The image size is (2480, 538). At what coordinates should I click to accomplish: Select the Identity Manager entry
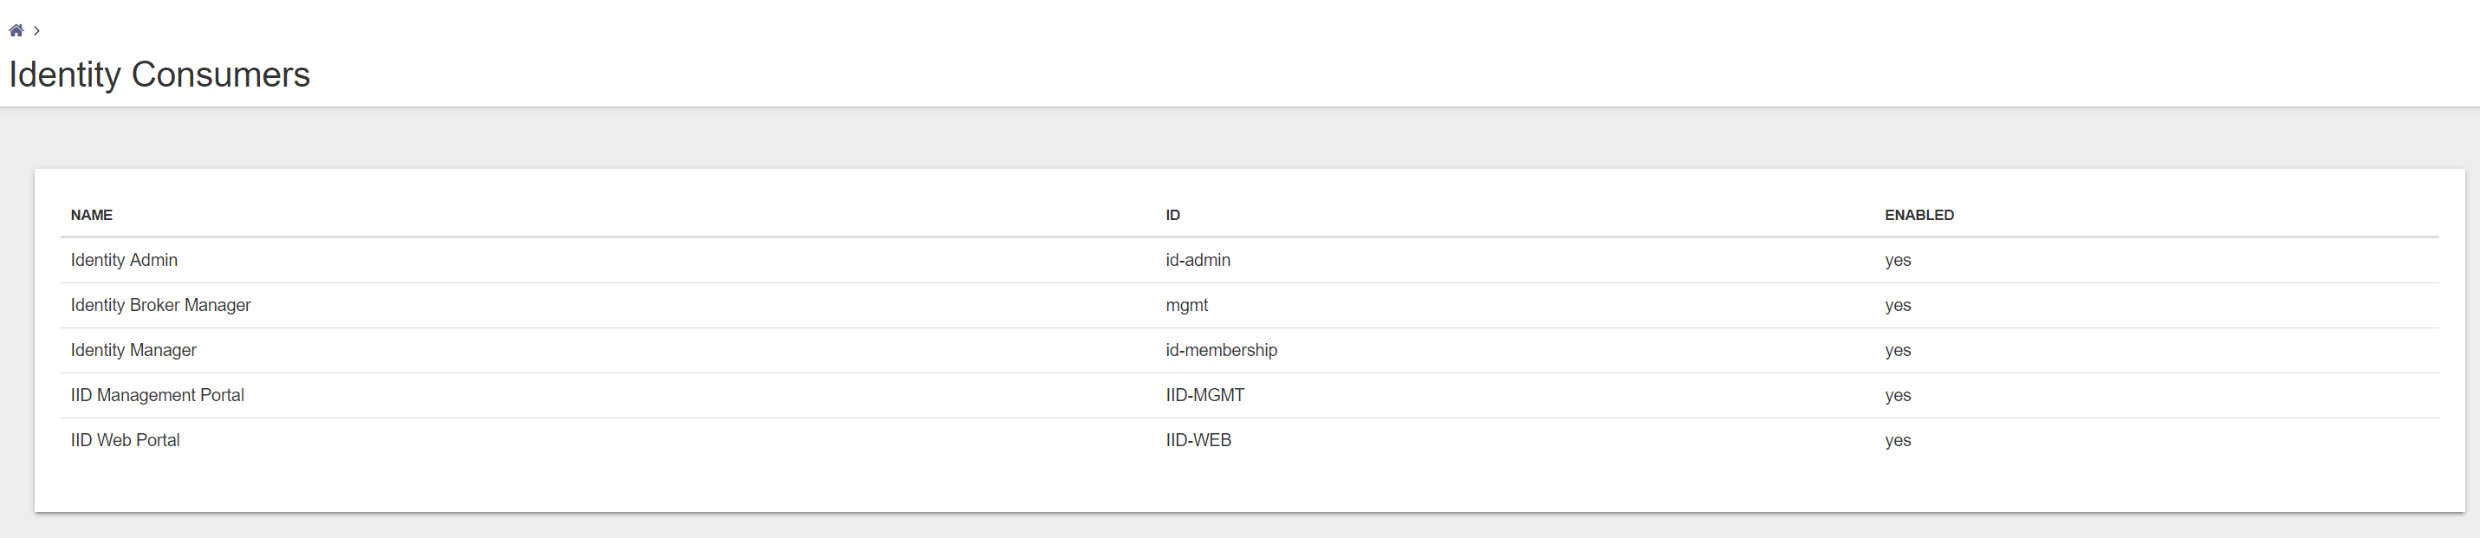tap(133, 350)
